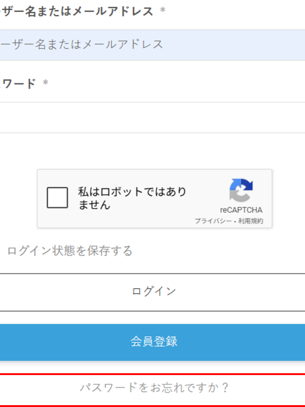Click the reCAPTCHA logo icon
Viewport: 305px width, 407px height.
coord(241,190)
